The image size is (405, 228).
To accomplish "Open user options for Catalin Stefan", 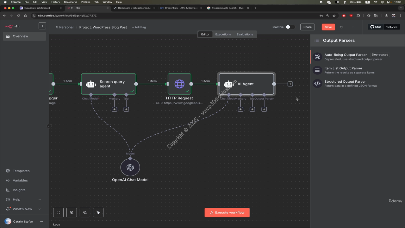I will pyautogui.click(x=41, y=222).
